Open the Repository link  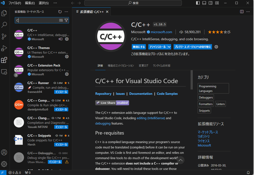click(x=103, y=94)
